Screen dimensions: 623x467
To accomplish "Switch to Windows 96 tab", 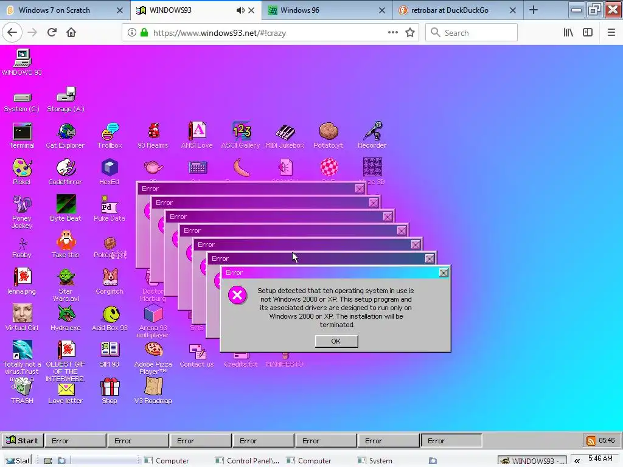I will pos(327,10).
